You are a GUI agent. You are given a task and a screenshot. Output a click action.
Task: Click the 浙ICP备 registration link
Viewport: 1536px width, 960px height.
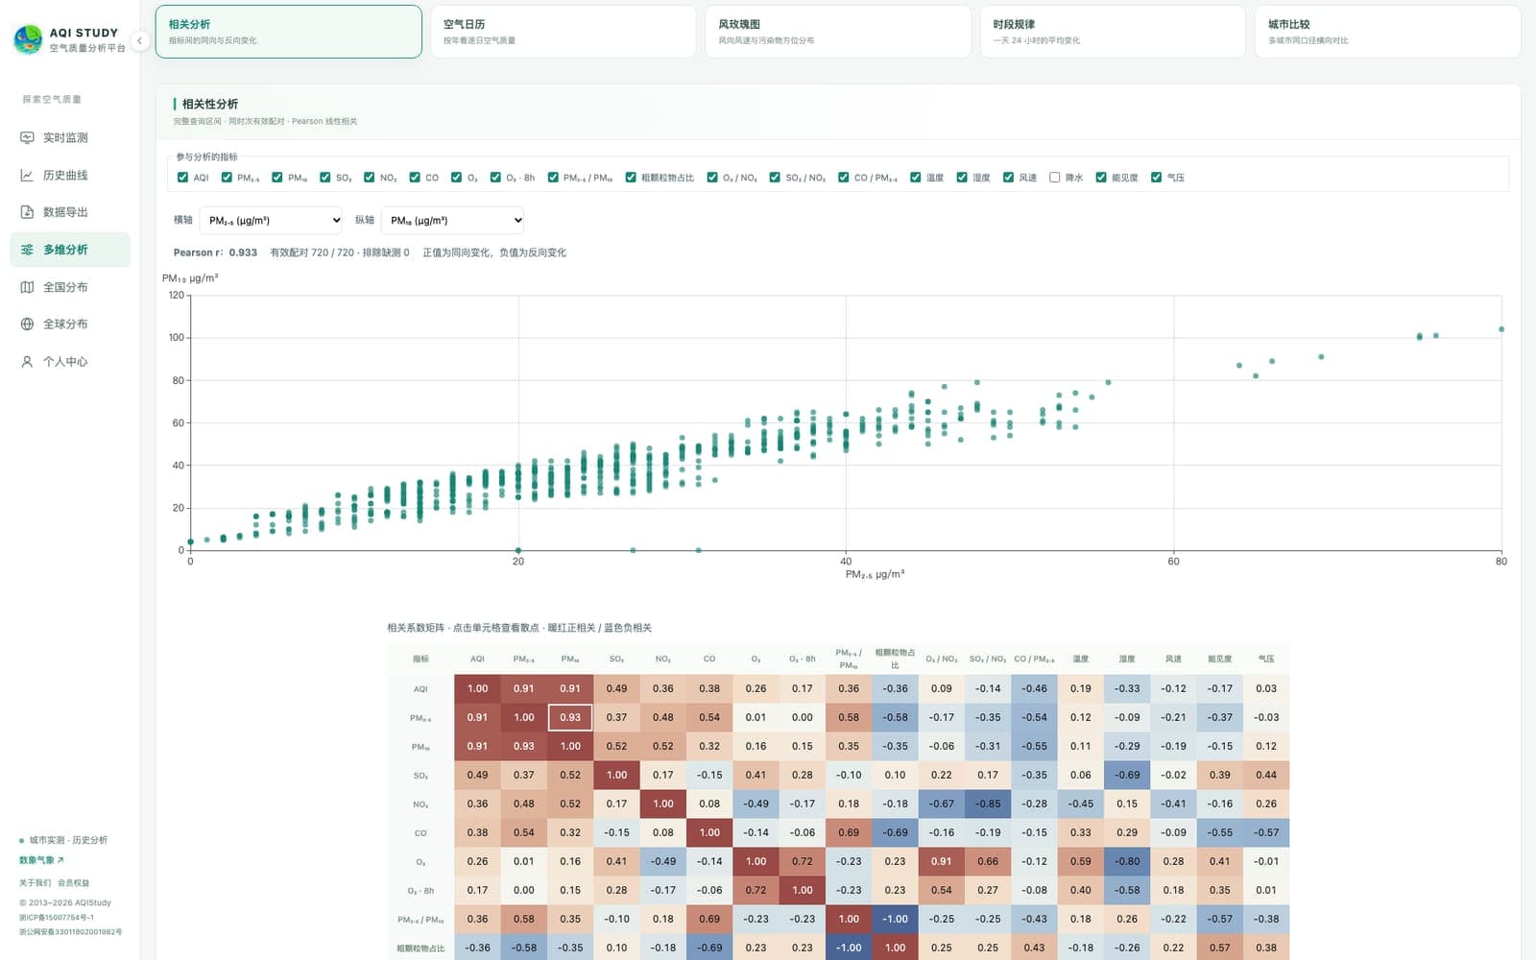point(57,918)
